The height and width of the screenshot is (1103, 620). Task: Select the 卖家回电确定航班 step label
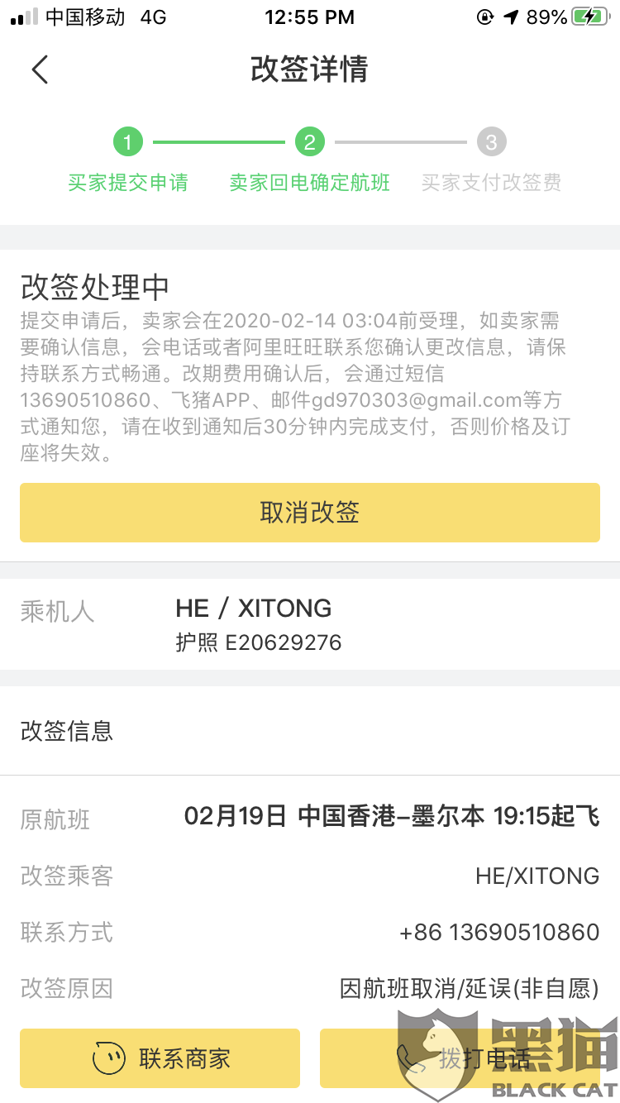pos(309,183)
